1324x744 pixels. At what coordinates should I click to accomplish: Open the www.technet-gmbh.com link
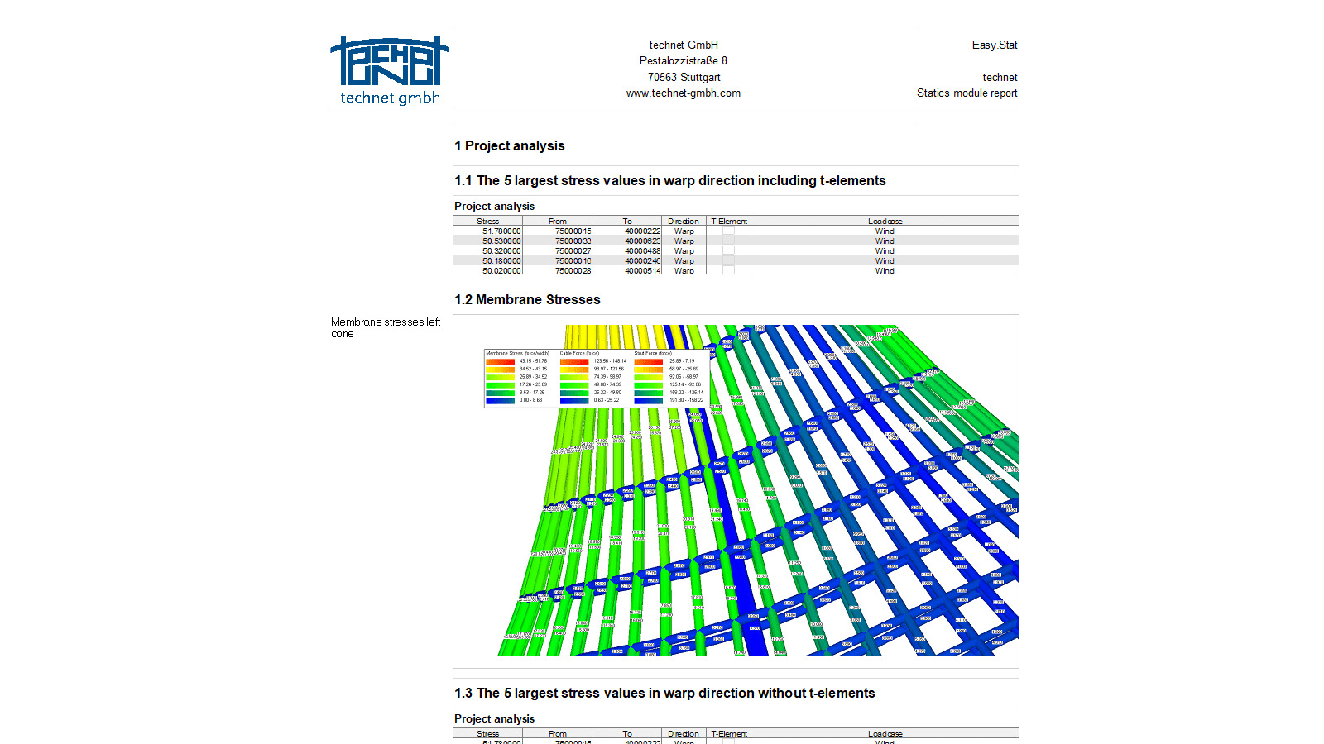[683, 93]
